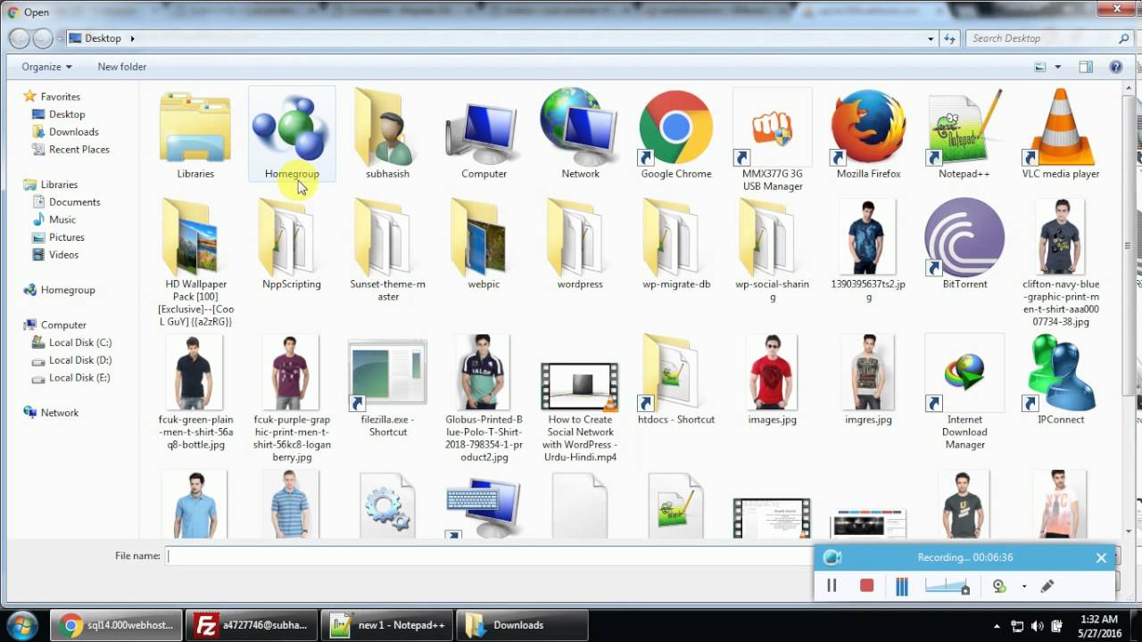The image size is (1142, 642).
Task: Select Libraries in the navigation pane
Action: pos(59,185)
